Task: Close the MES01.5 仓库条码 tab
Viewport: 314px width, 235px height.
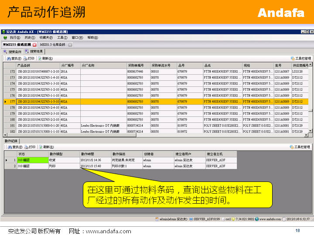Action: (70, 44)
